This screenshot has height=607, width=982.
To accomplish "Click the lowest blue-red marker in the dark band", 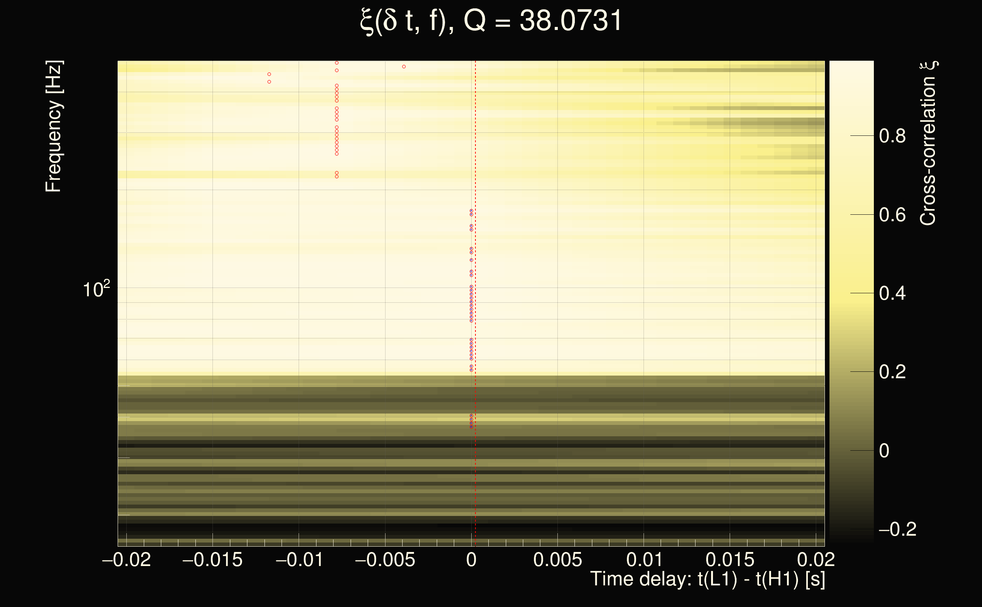I will pyautogui.click(x=471, y=427).
